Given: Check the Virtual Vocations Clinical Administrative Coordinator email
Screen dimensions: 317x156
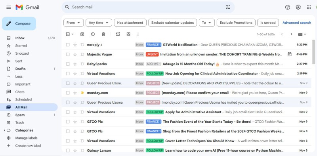Looking at the screenshot, I should click(68, 74).
